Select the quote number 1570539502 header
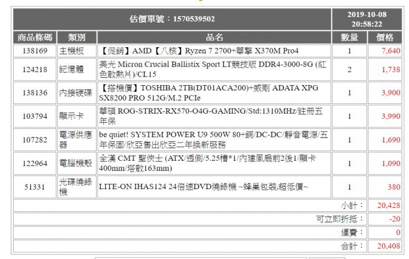The width and height of the screenshot is (409, 259). pos(172,19)
